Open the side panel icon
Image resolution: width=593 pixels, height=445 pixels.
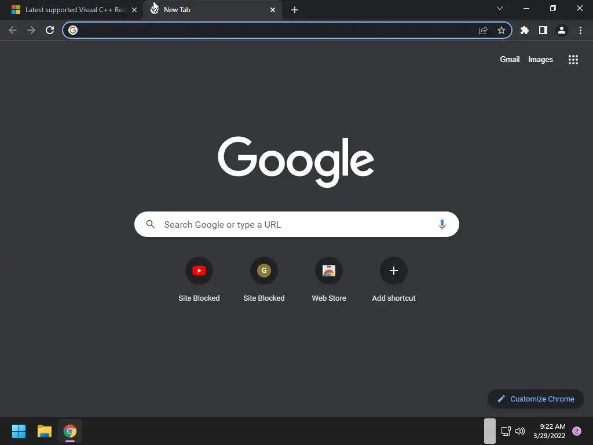(543, 30)
